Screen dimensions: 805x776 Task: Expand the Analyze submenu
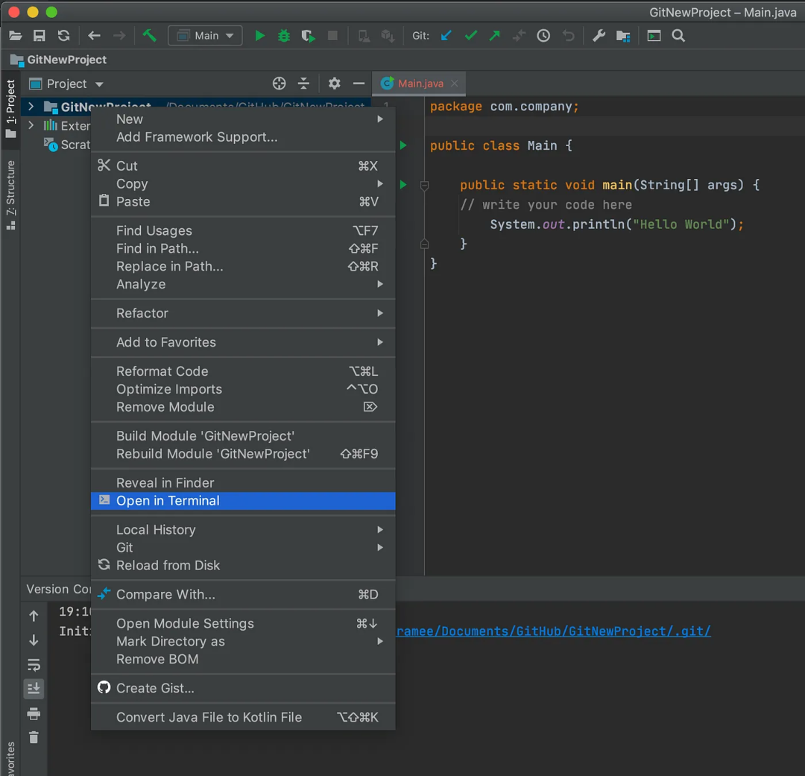click(243, 284)
